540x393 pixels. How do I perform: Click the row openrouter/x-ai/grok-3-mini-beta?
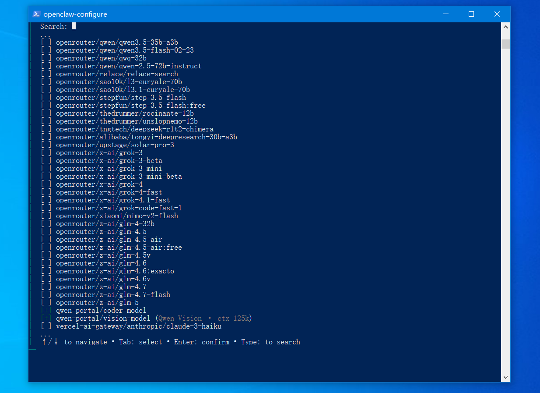[x=111, y=177]
